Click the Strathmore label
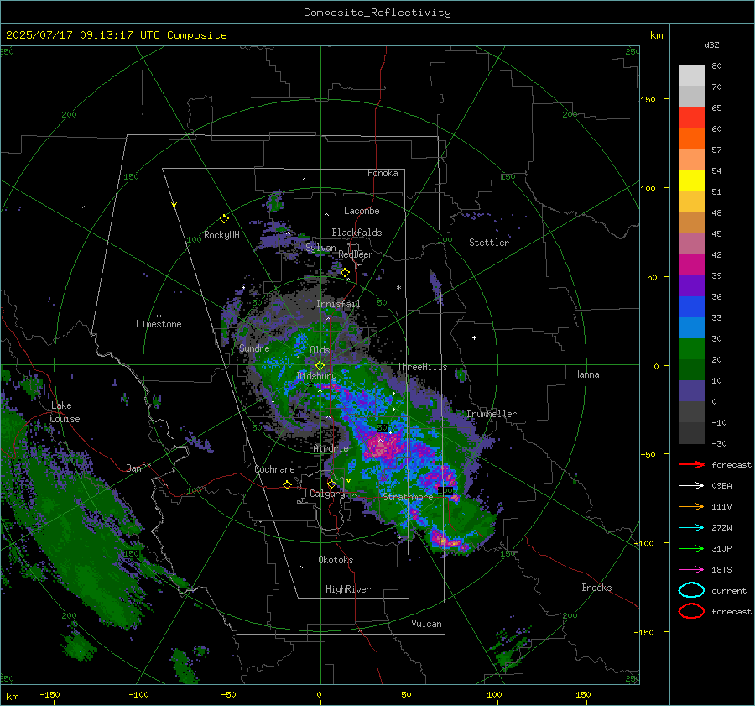755x706 pixels. pos(408,496)
